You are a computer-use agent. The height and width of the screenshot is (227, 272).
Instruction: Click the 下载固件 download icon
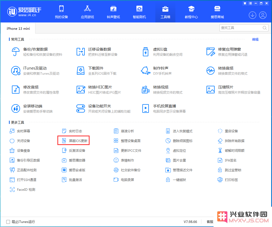(81, 71)
